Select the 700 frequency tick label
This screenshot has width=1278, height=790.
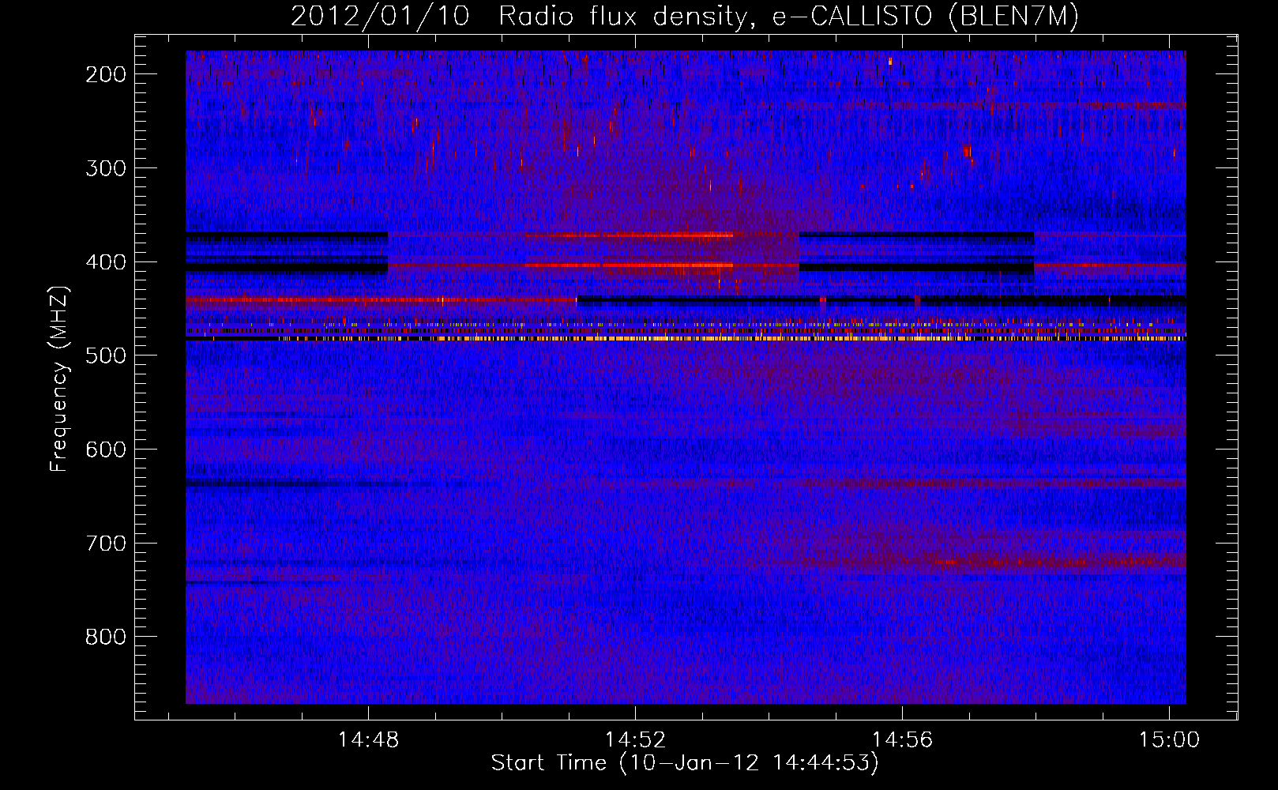tap(105, 544)
